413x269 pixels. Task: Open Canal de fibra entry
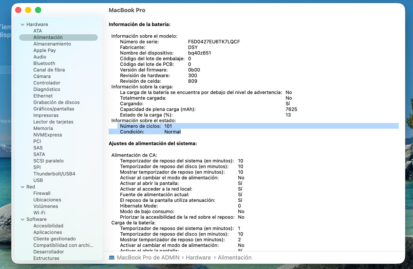pos(49,70)
